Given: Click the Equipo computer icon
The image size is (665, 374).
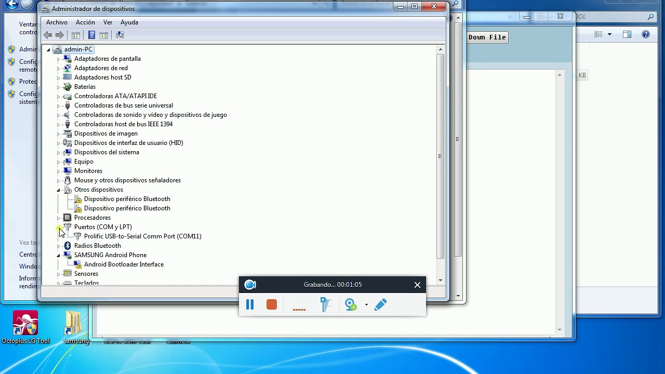Looking at the screenshot, I should pyautogui.click(x=67, y=162).
